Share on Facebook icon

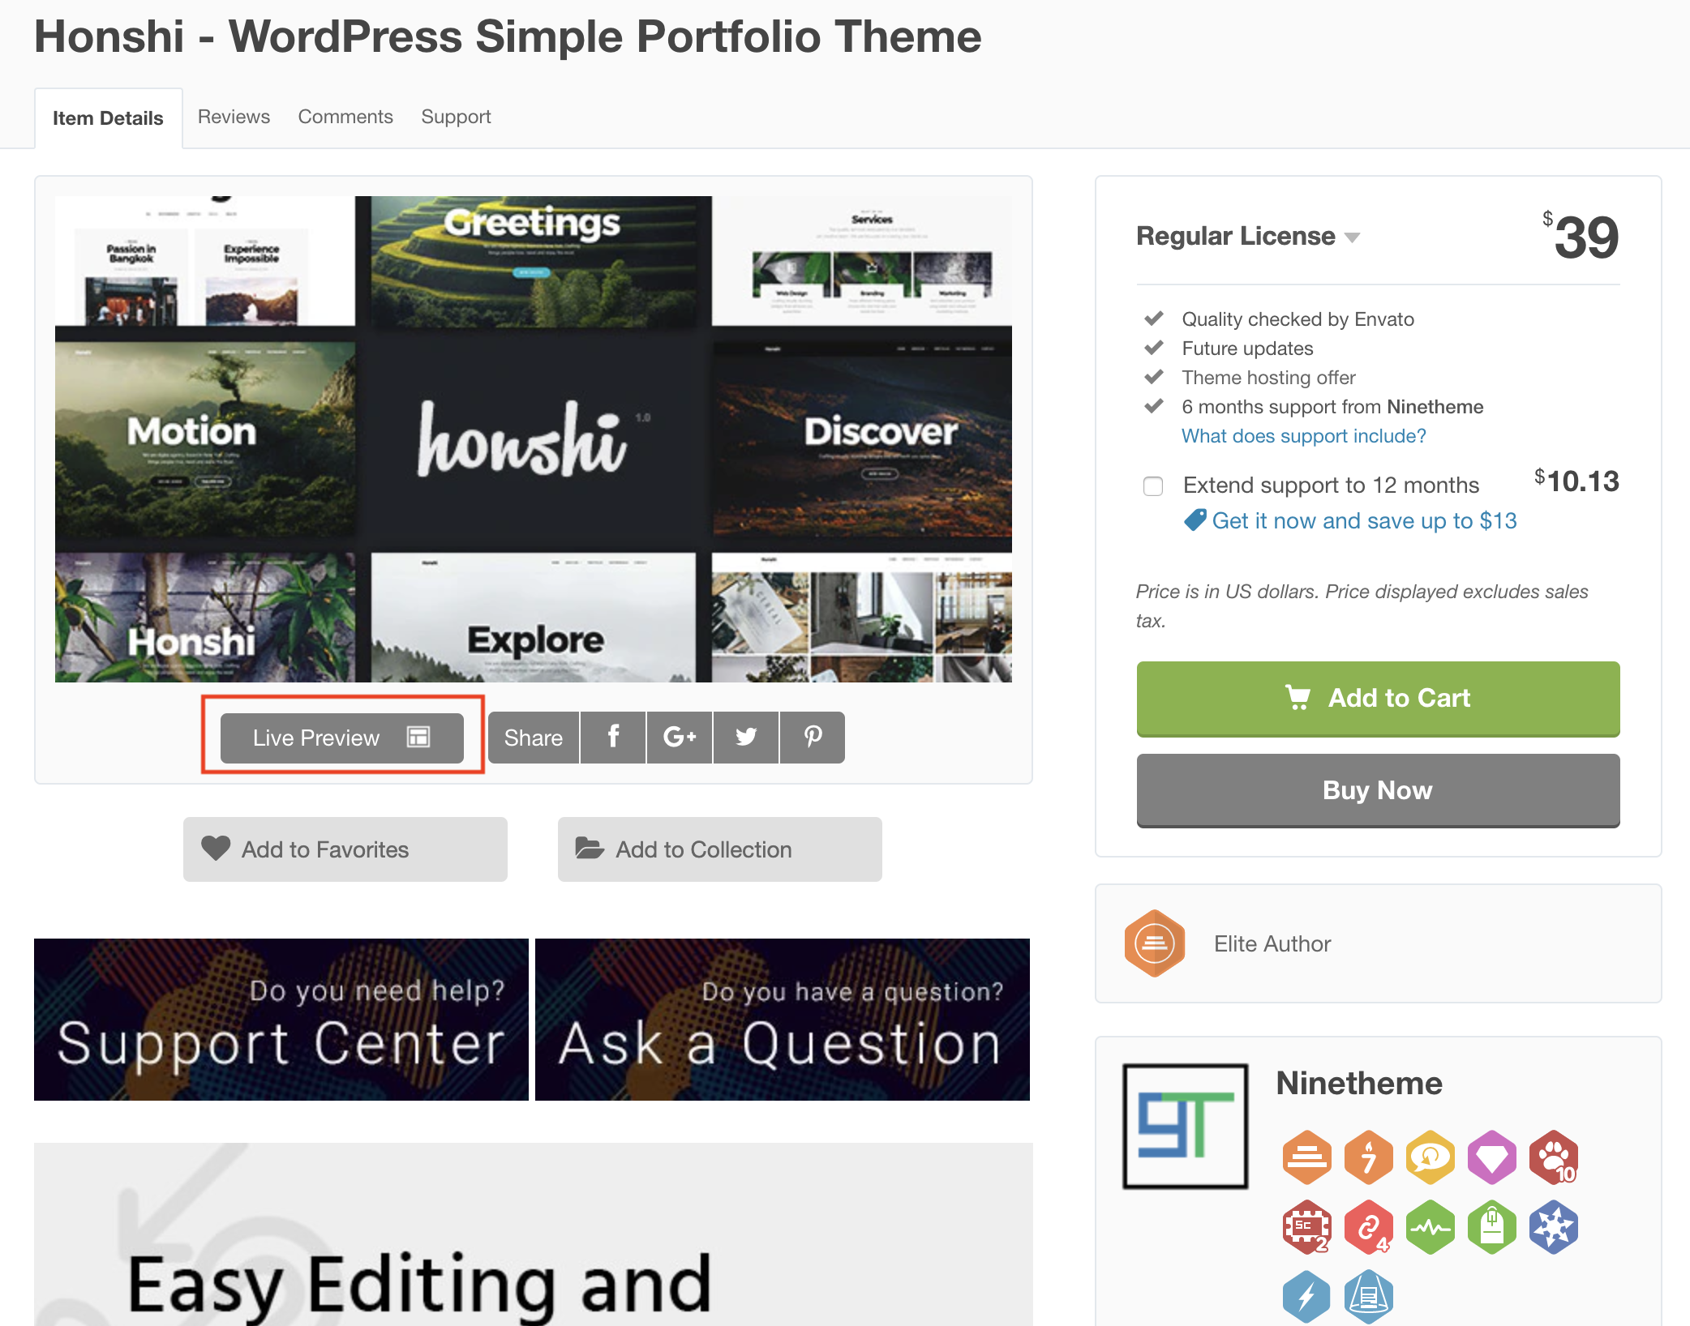click(613, 738)
